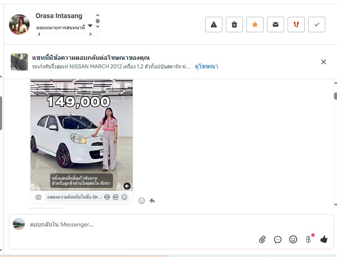
Task: Click the left panel scrollbar thumb
Action: pyautogui.click(x=1, y=113)
